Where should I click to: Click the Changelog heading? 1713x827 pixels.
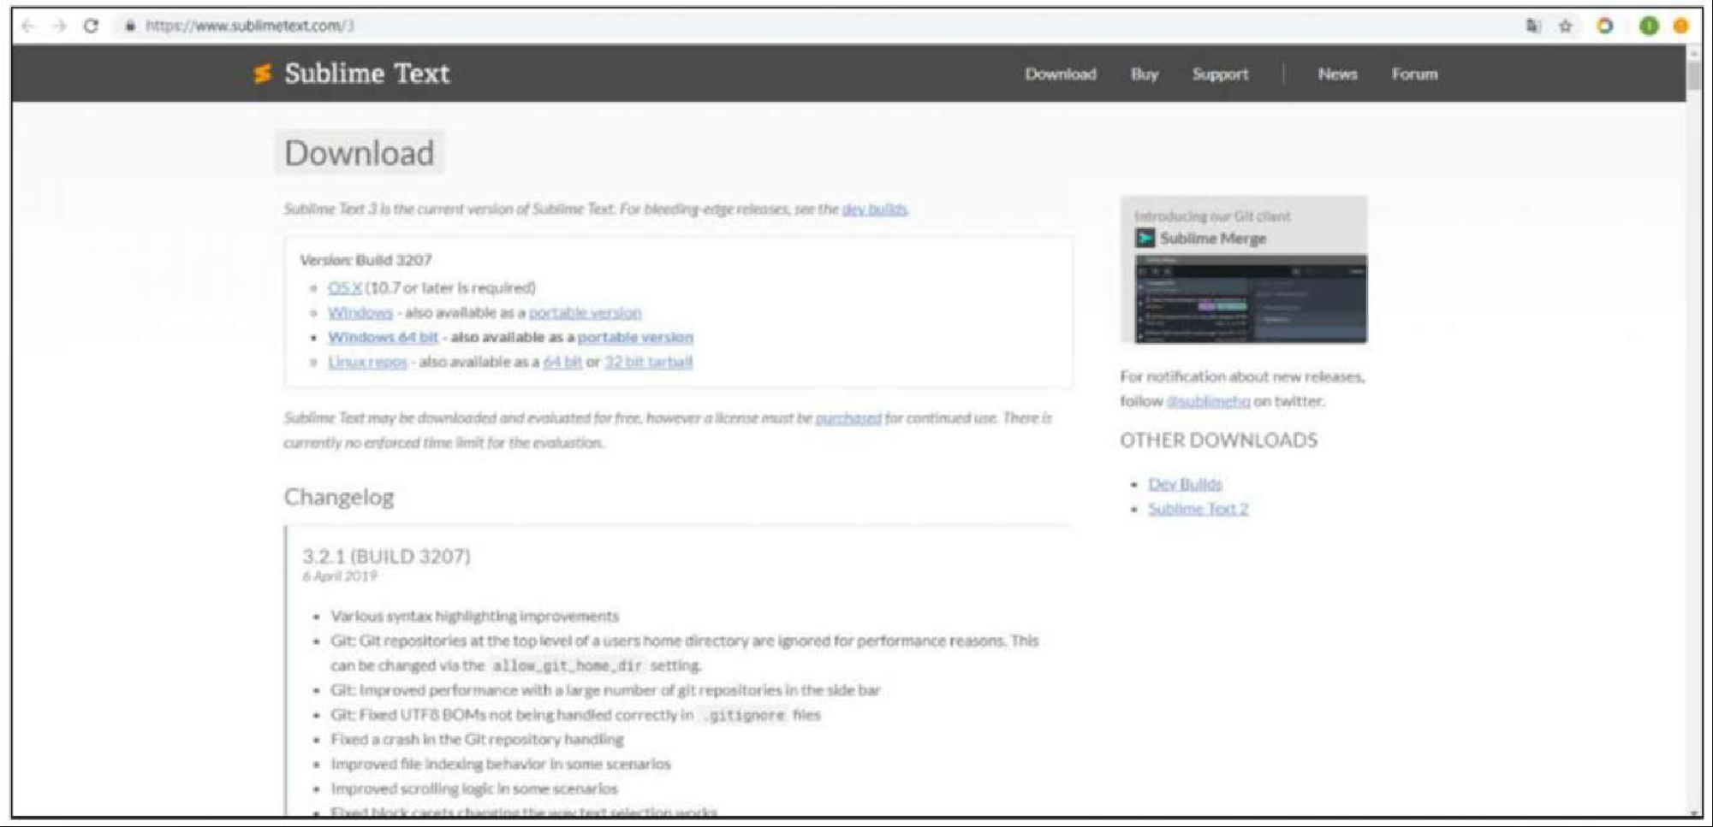[x=339, y=497]
